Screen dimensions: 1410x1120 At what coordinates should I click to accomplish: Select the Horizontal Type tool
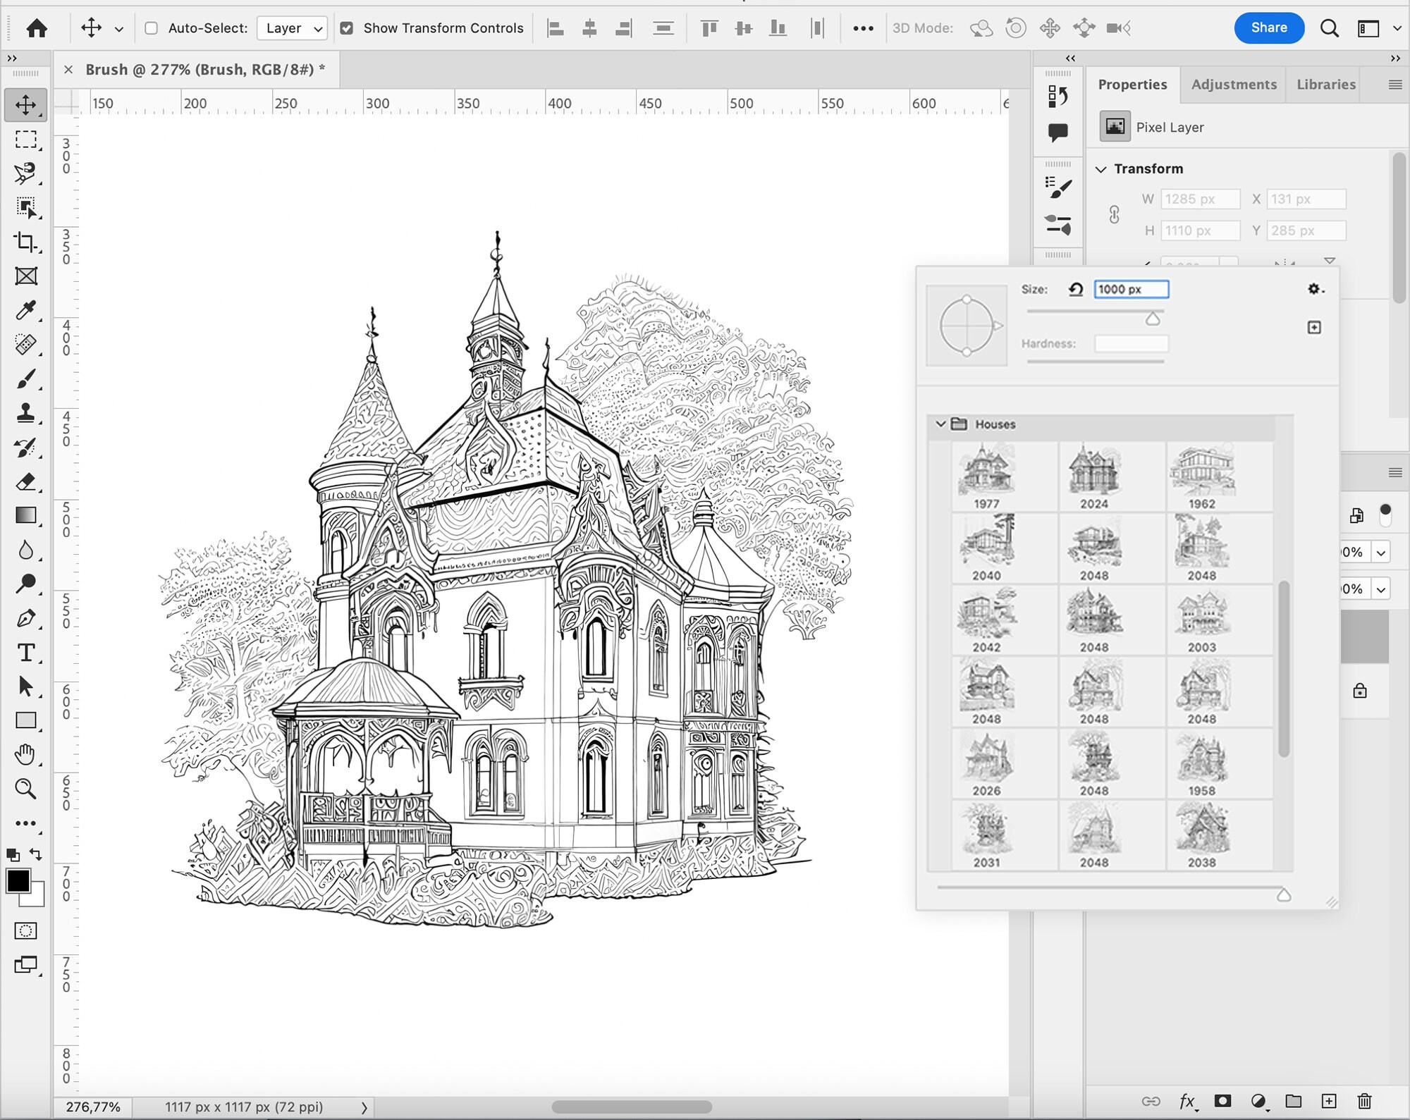[x=27, y=653]
